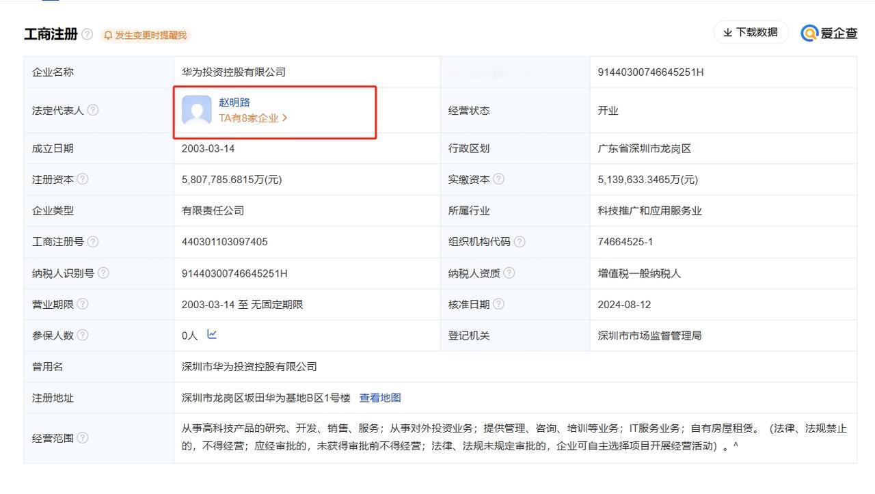The height and width of the screenshot is (494, 875).
Task: Click help icon beside 法定代表人
Action: click(93, 110)
